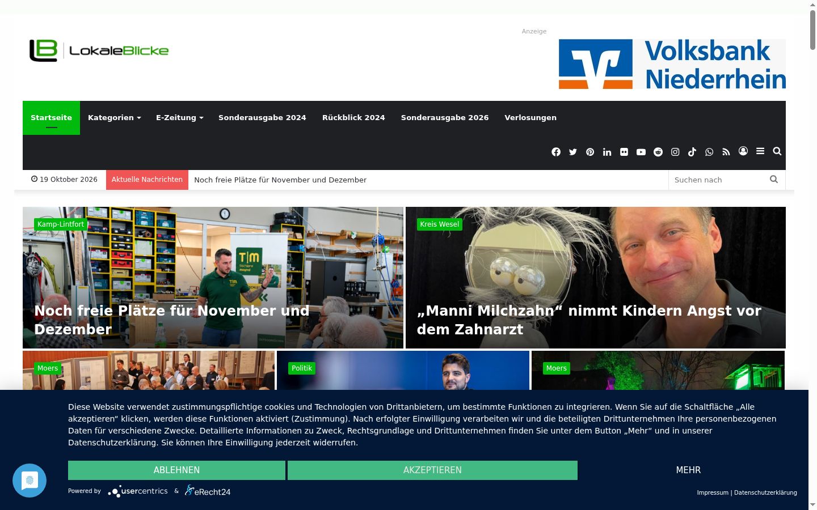Expand the E-Zeitung dropdown menu
The width and height of the screenshot is (817, 510).
(x=179, y=118)
